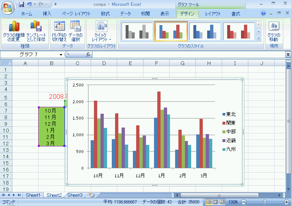292x206 pixels.
Task: Click the zoom in plus button
Action: point(286,202)
